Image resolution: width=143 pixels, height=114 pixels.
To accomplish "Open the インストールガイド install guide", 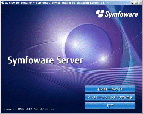I will click(x=110, y=89).
